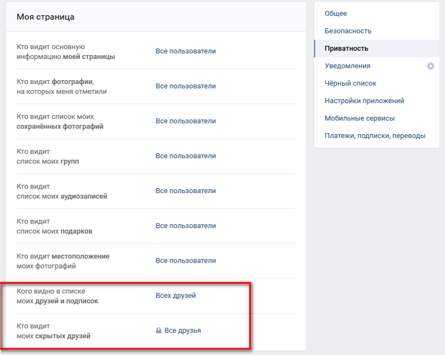Click Все друзья value for скрытых друзей
This screenshot has height=355, width=445.
(x=182, y=331)
